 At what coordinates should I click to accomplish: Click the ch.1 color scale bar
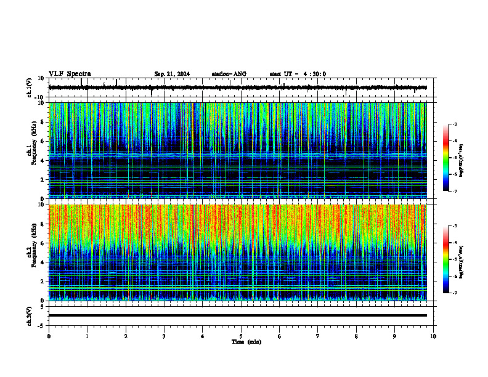tap(445, 158)
